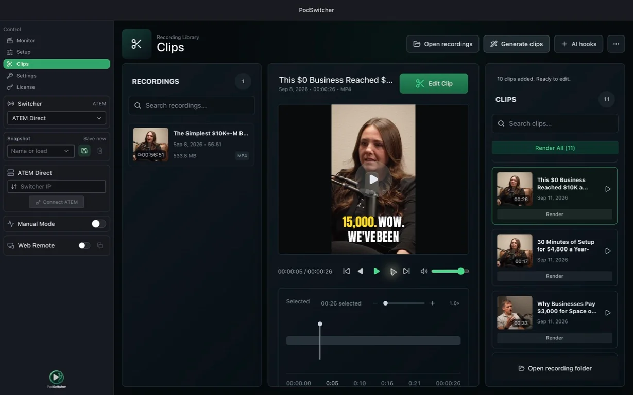
Task: Open Settings in the sidebar
Action: point(56,76)
